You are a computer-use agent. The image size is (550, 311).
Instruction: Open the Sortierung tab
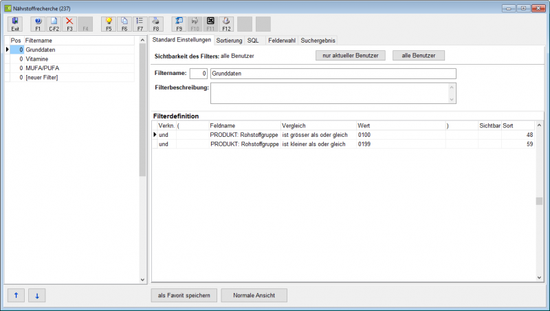tap(229, 41)
